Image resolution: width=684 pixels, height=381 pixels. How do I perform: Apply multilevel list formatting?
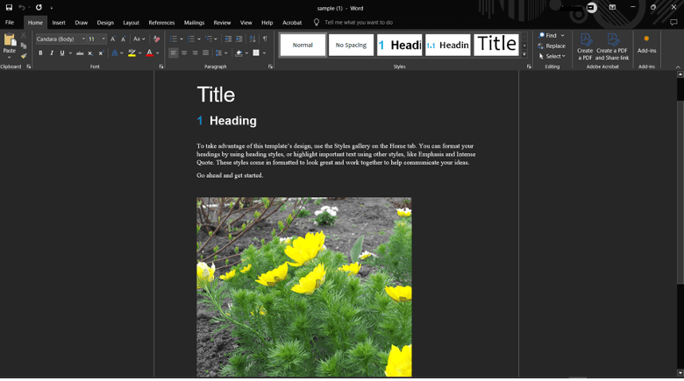209,39
